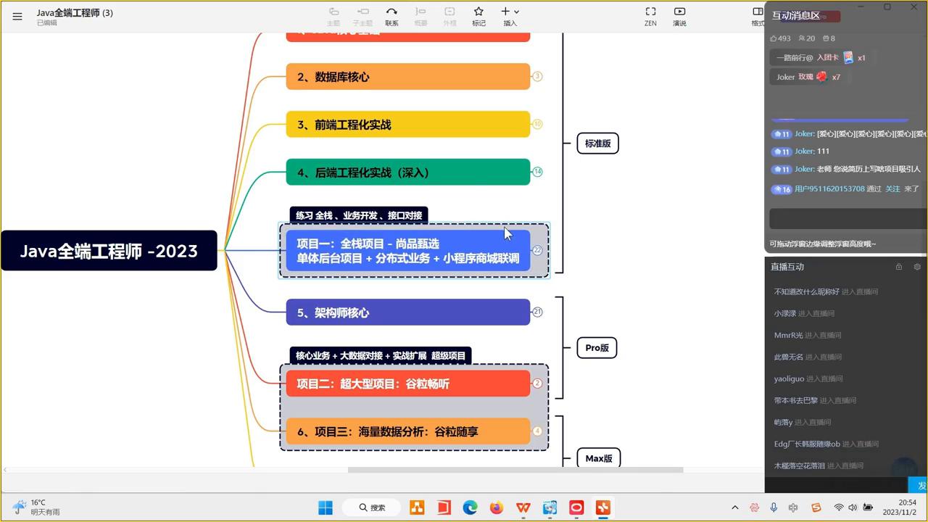
Task: Open the 格式 format panel
Action: (x=757, y=14)
